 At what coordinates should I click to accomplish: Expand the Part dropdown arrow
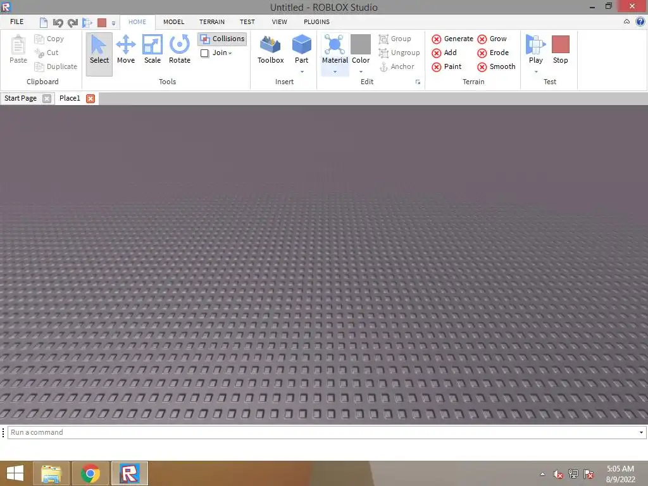pyautogui.click(x=302, y=72)
